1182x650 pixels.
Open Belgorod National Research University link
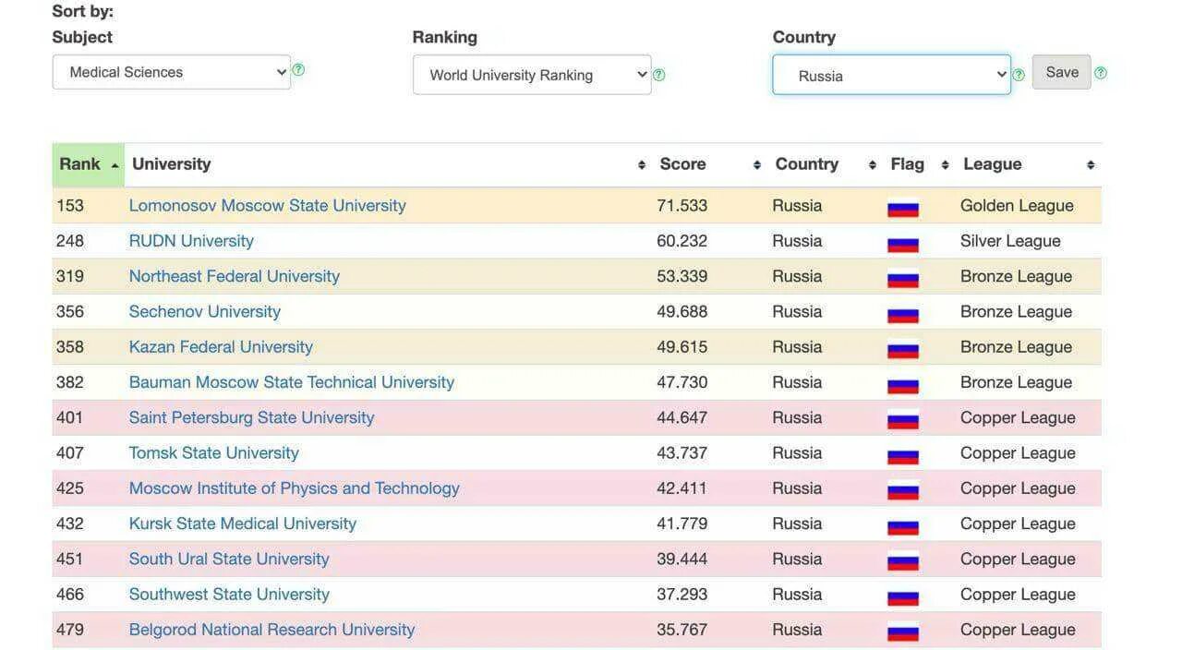(x=271, y=630)
